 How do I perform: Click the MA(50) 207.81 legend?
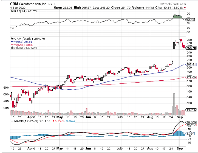(x=21, y=42)
